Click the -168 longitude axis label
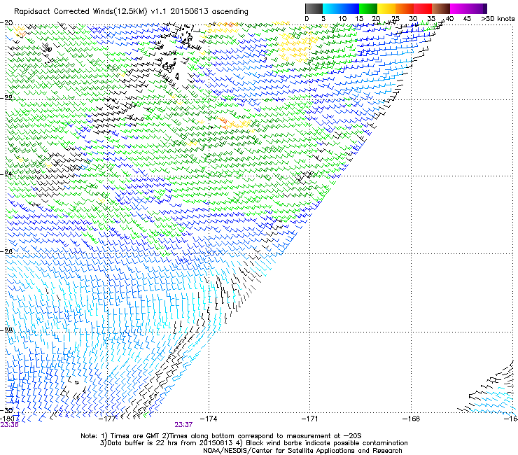518x455 pixels. pyautogui.click(x=412, y=419)
